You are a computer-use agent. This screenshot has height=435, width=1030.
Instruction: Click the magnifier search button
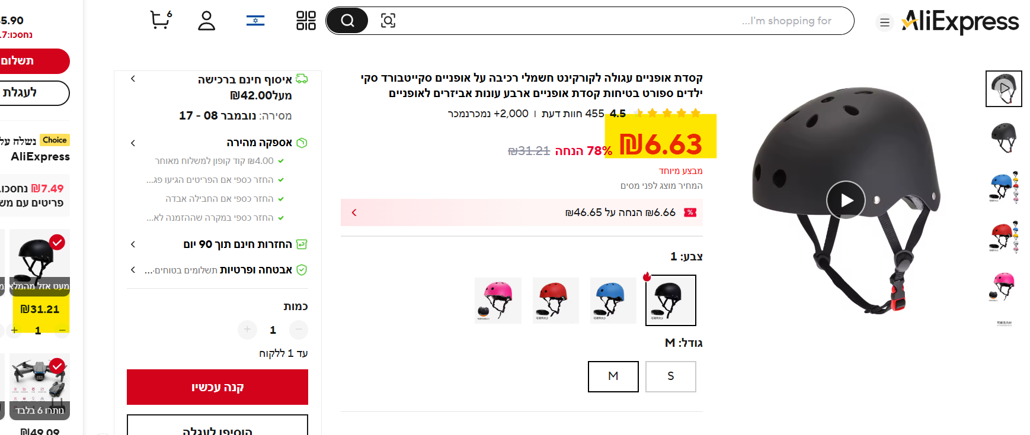pyautogui.click(x=347, y=21)
